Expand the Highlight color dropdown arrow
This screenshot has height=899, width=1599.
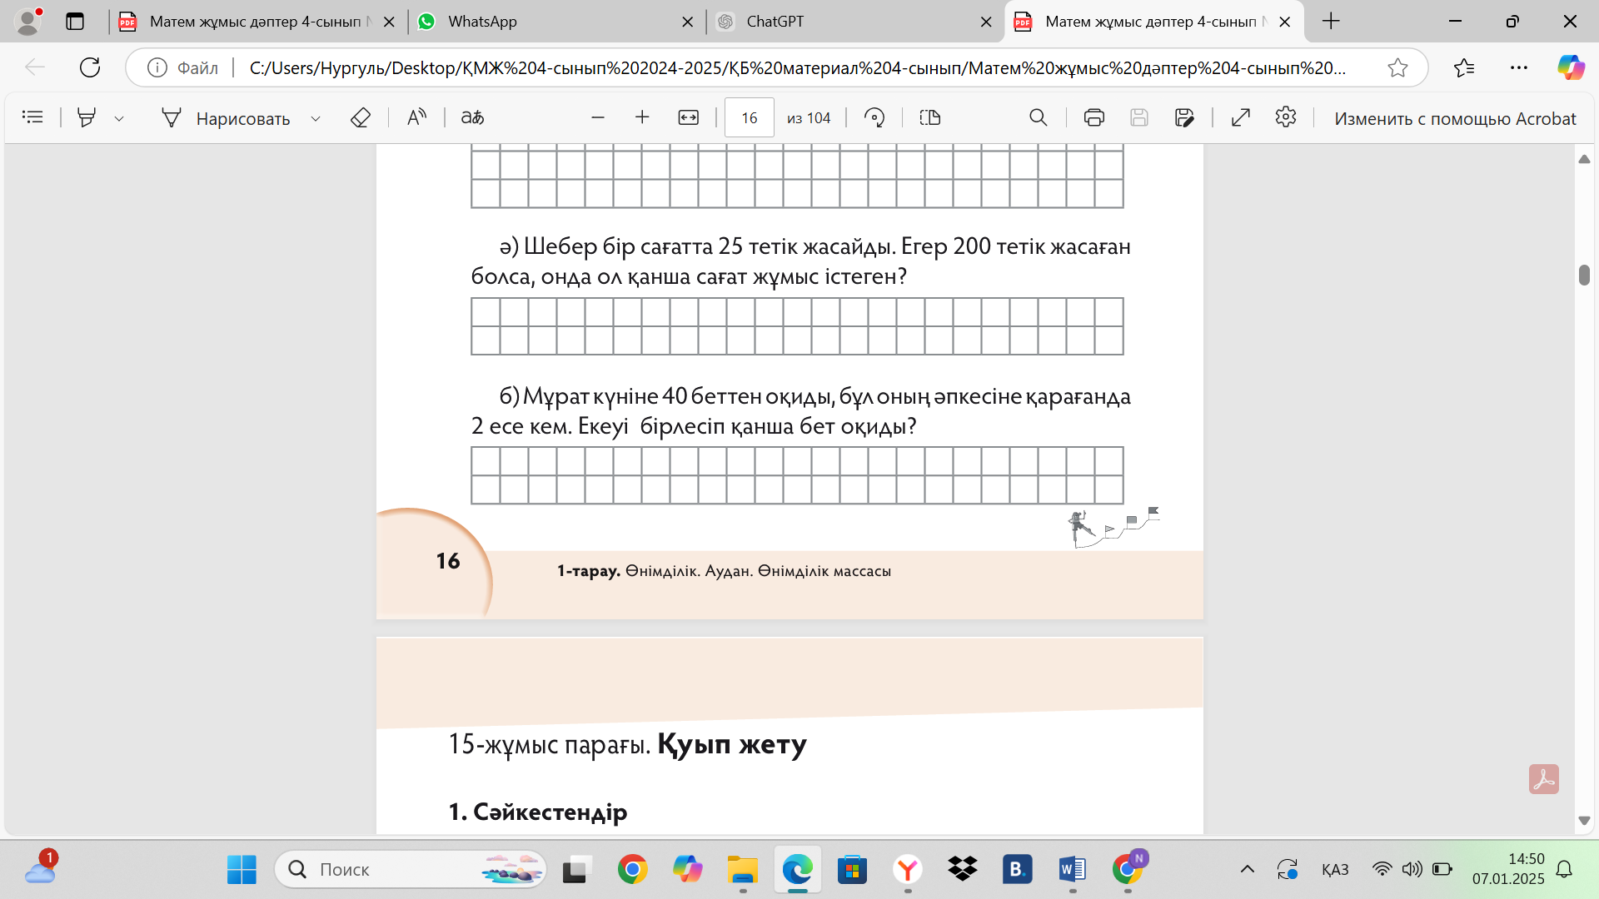119,118
